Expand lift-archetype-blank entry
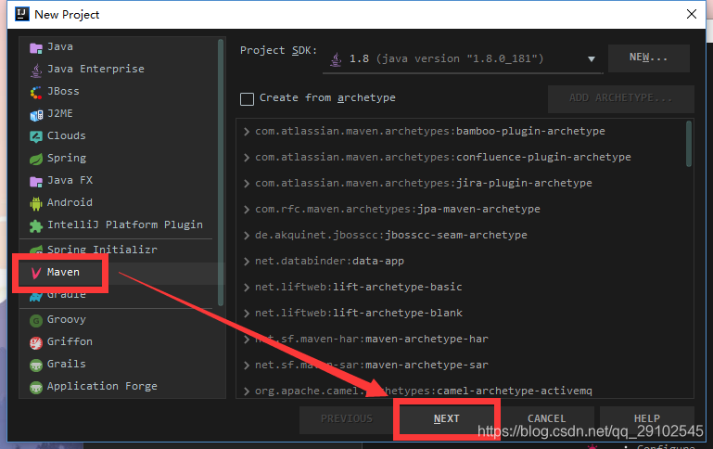The height and width of the screenshot is (449, 713). 247,313
